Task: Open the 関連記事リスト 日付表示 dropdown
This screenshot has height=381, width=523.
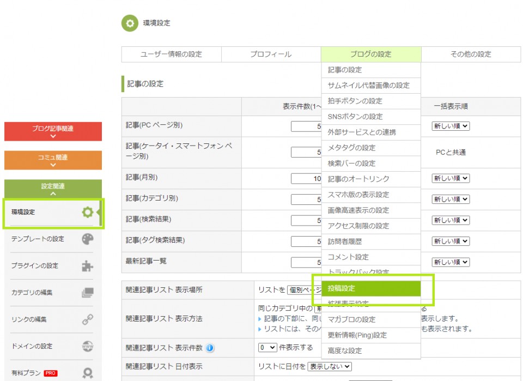Action: tap(330, 367)
